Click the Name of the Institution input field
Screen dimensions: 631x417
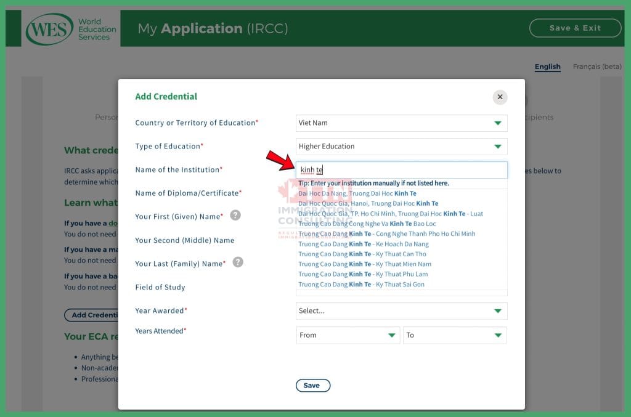[x=401, y=170]
